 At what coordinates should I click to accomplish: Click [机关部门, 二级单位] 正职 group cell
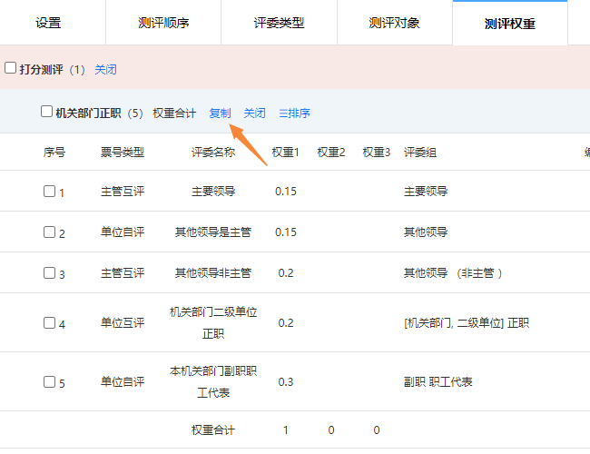pyautogui.click(x=467, y=323)
